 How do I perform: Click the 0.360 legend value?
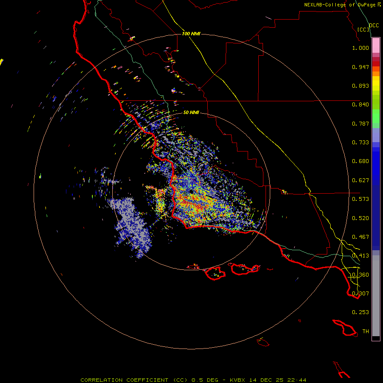point(360,275)
